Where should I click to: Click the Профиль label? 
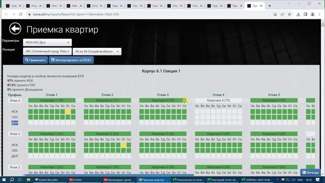(x=15, y=95)
